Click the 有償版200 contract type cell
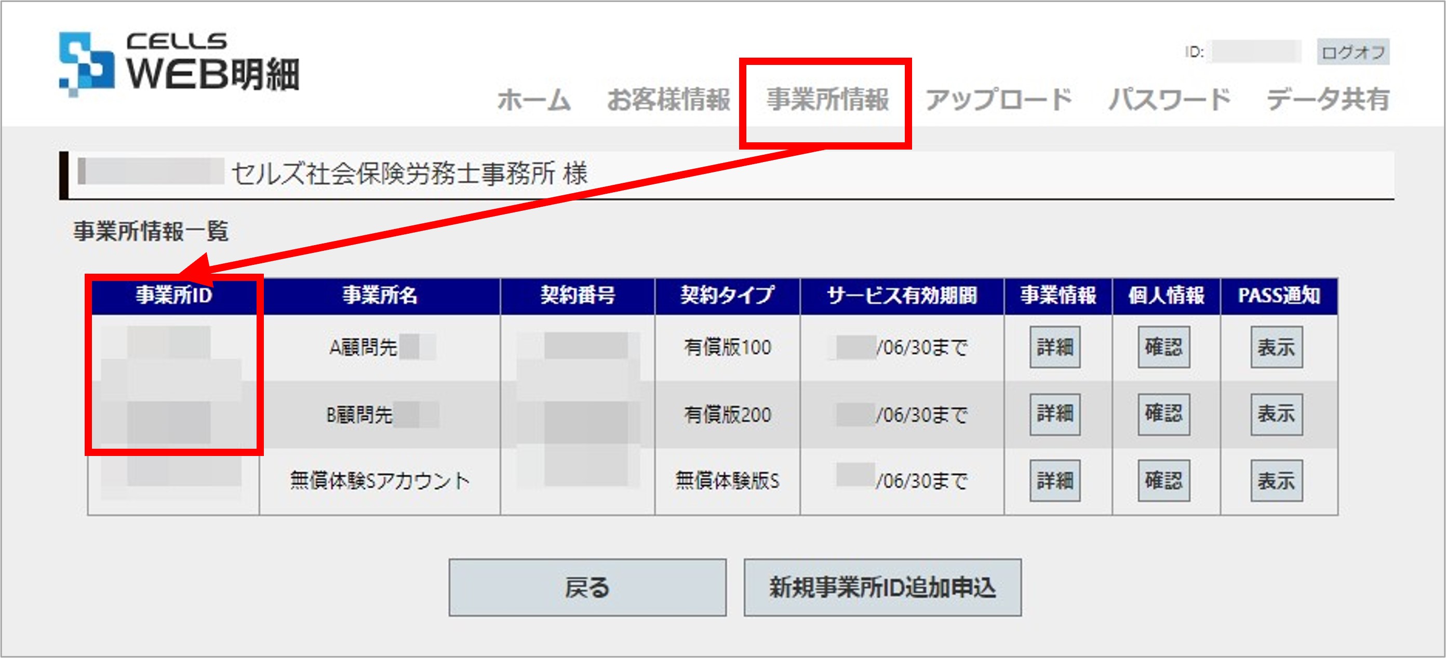 coord(728,414)
